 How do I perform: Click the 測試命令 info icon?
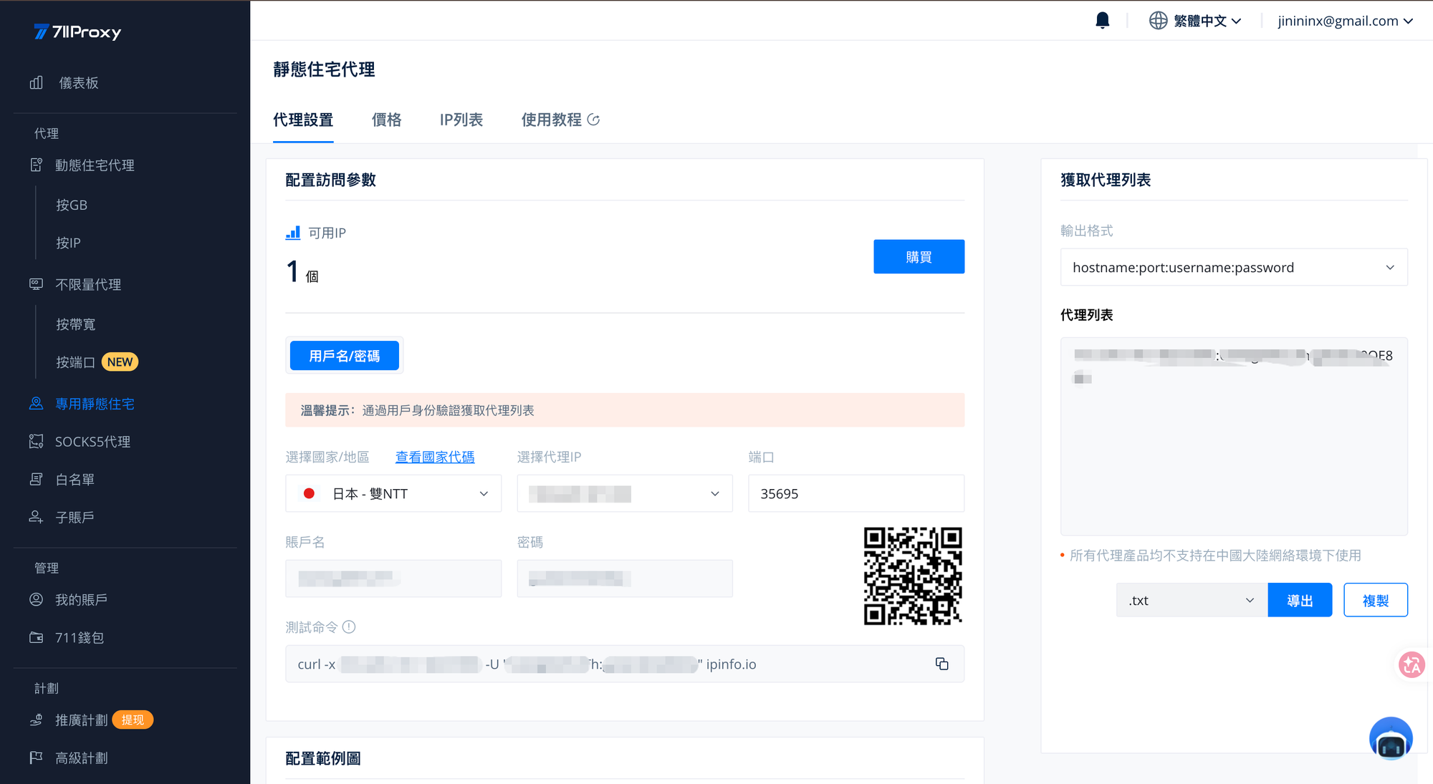click(x=349, y=627)
